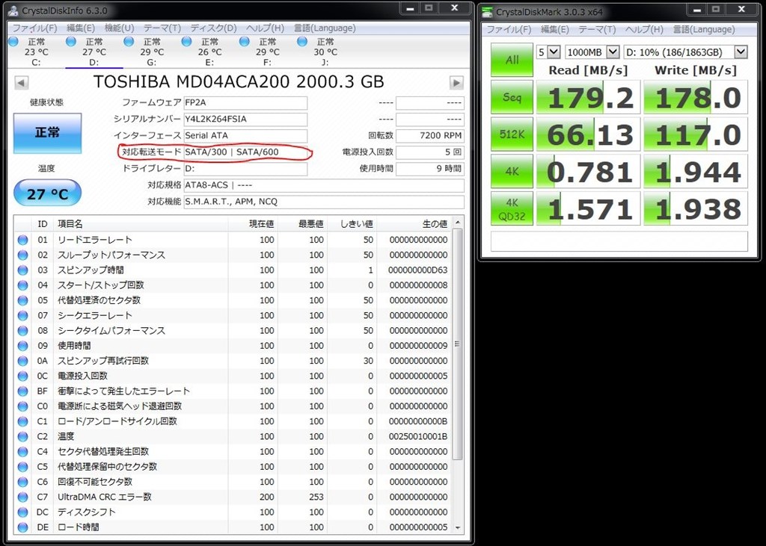Viewport: 766px width, 546px height.
Task: Select the 温度 attribute row
Action: click(x=233, y=436)
